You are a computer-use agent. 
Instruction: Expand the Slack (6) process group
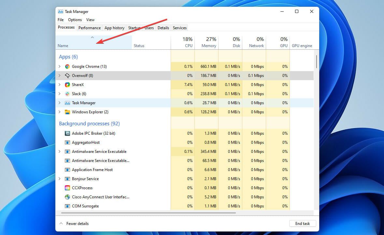[x=60, y=94]
